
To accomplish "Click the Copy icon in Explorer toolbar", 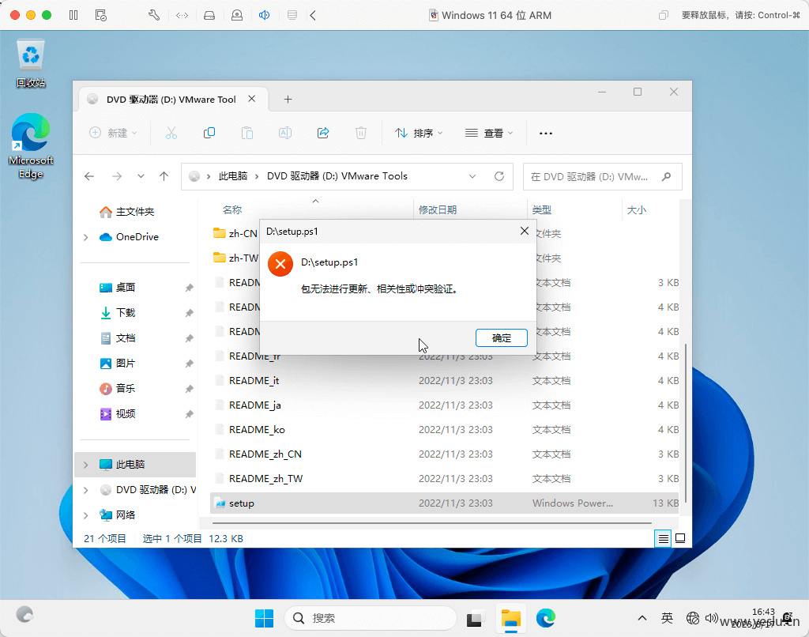I will click(209, 134).
